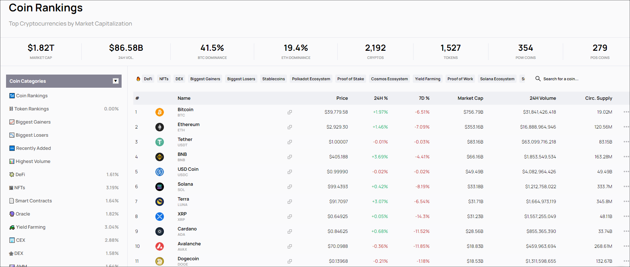Open Solana in new window icon

290,187
